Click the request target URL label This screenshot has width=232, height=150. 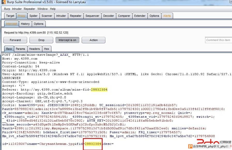pos(36,33)
